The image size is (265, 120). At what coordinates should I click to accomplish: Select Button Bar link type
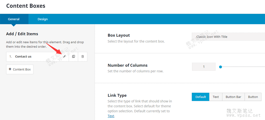tap(233, 97)
